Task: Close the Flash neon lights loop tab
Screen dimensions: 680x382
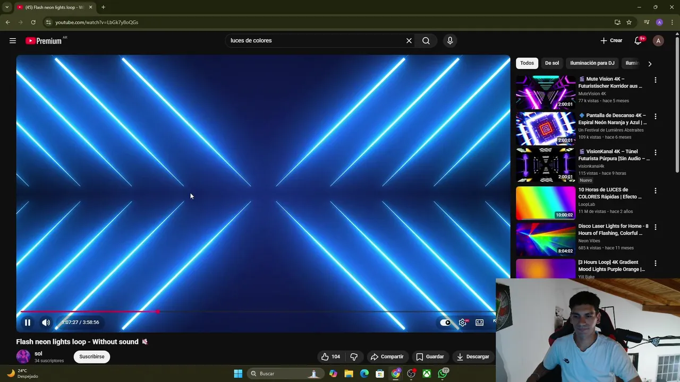Action: pos(90,7)
